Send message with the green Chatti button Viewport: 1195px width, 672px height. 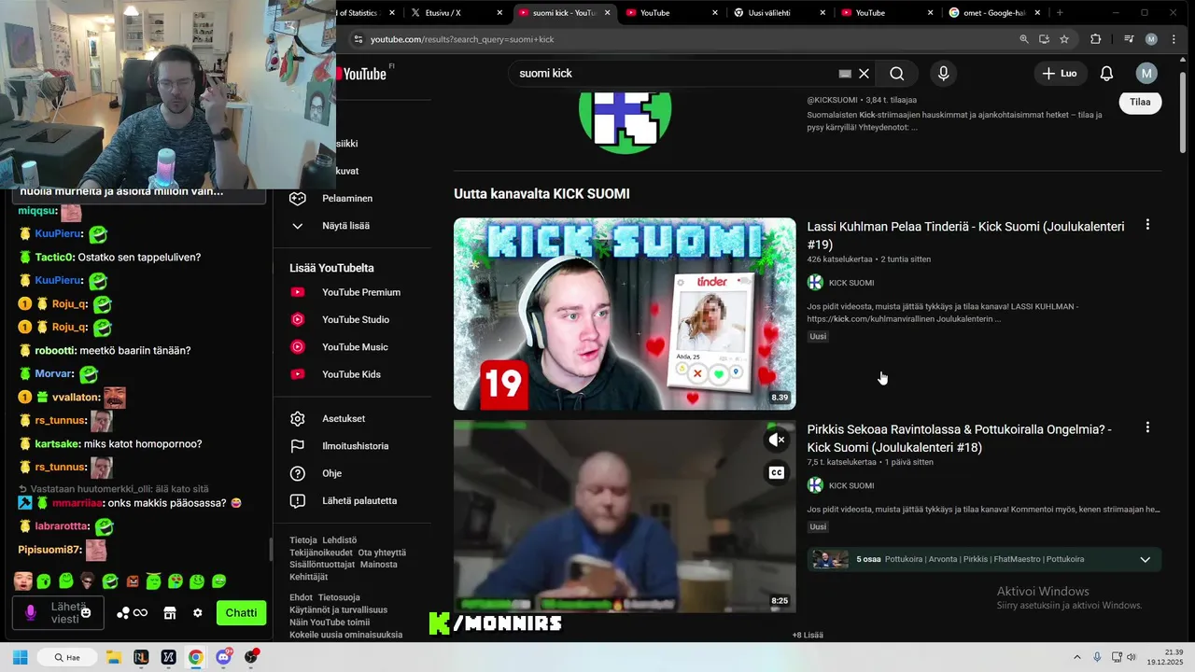[241, 613]
